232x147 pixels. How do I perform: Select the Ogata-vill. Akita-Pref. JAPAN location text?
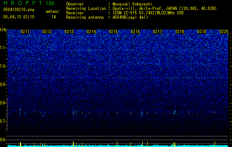tap(165, 8)
